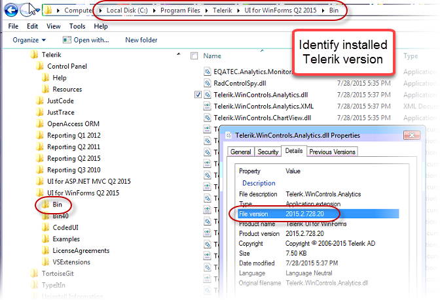Open the File menu
440x300 pixels.
point(13,26)
